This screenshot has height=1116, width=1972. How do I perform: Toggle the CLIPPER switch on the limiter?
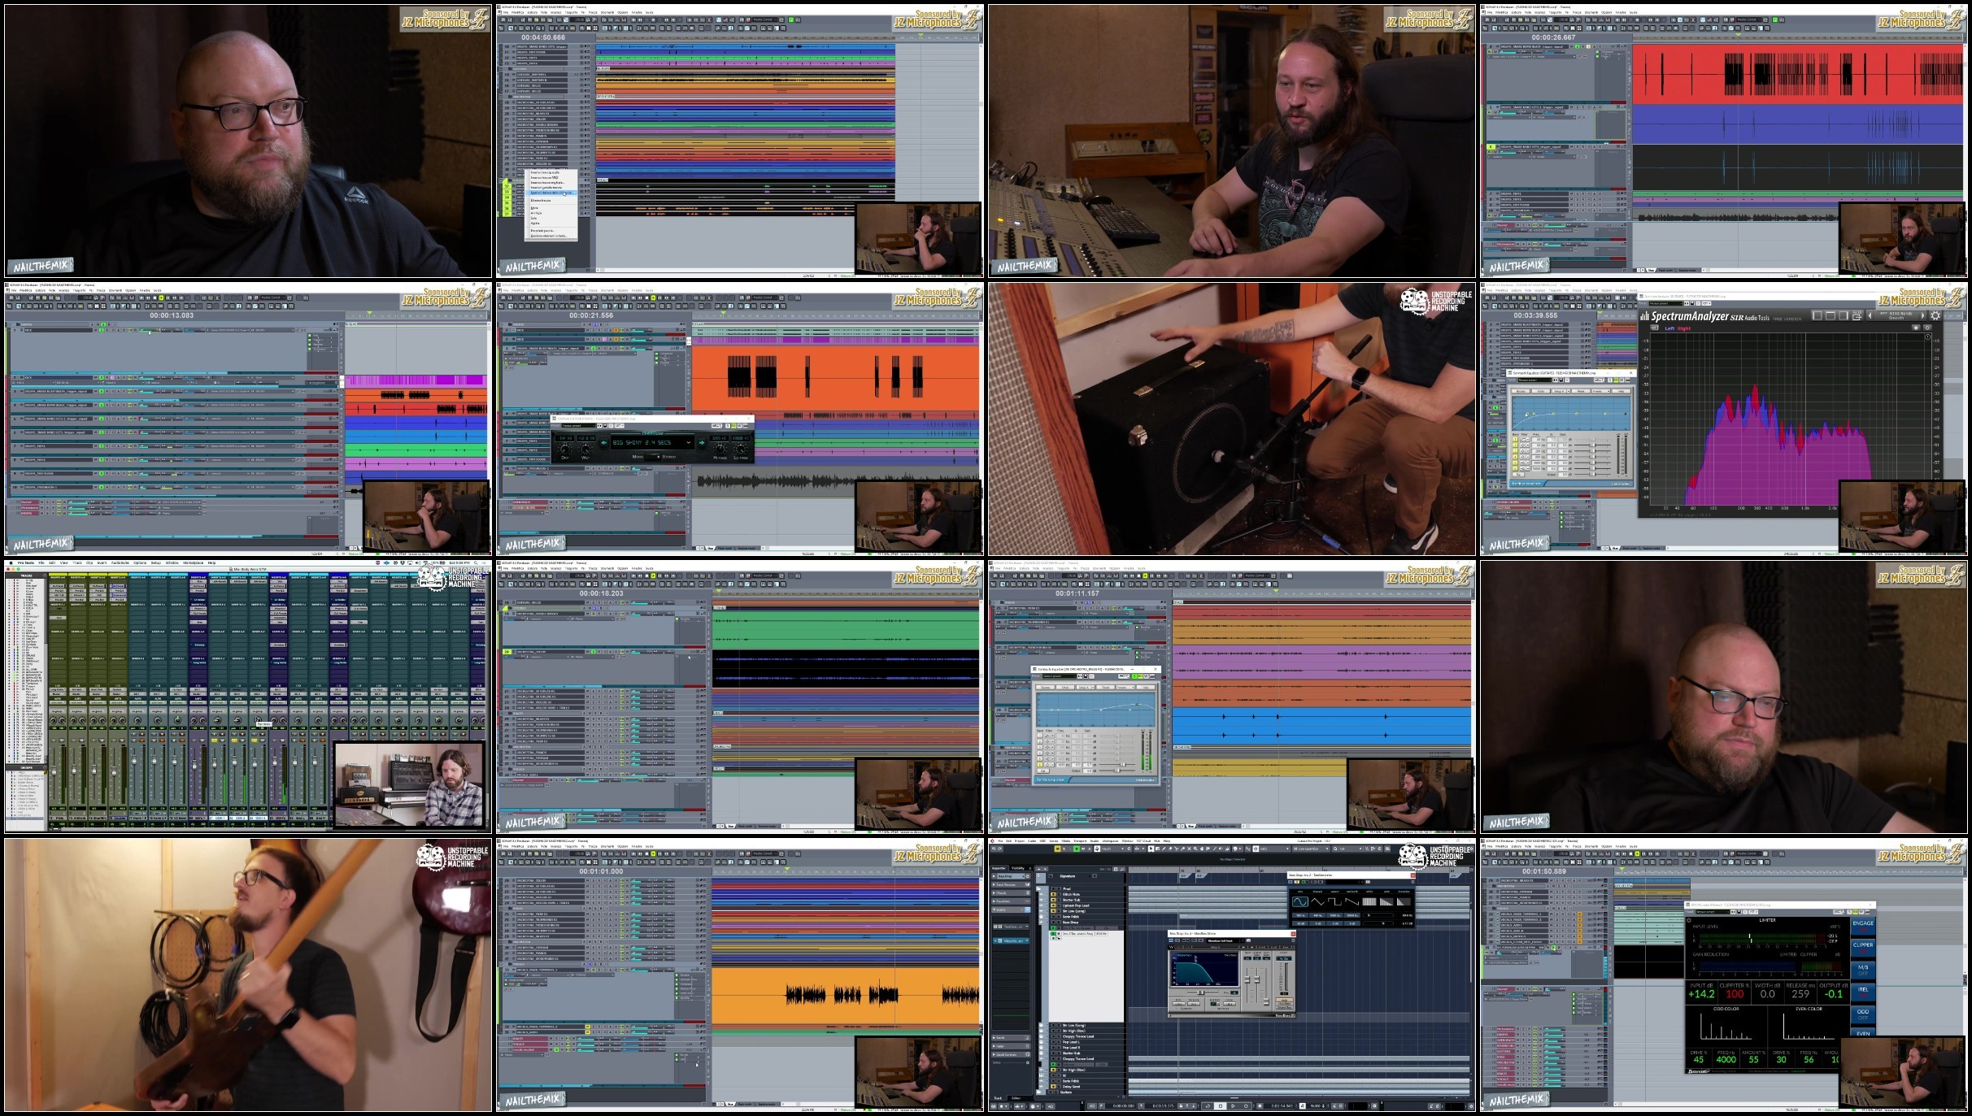pyautogui.click(x=1863, y=949)
